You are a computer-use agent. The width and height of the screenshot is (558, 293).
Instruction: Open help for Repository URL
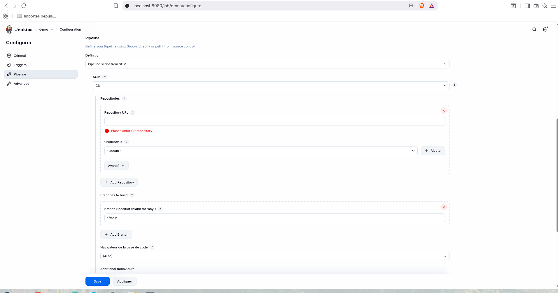click(133, 112)
